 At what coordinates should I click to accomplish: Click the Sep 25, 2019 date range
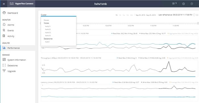[146, 15]
